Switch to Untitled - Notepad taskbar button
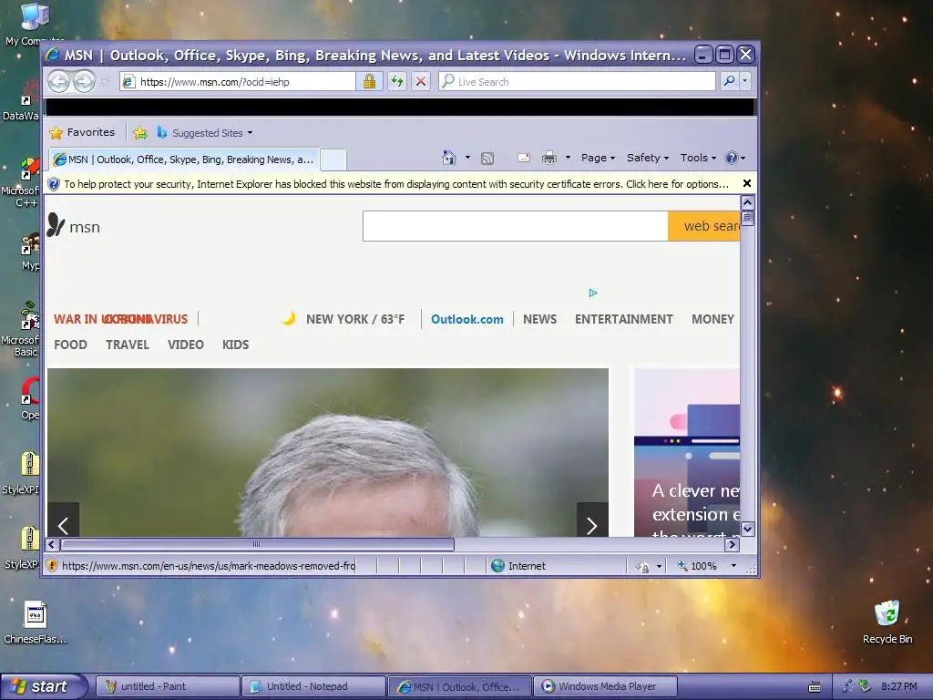 [x=313, y=686]
